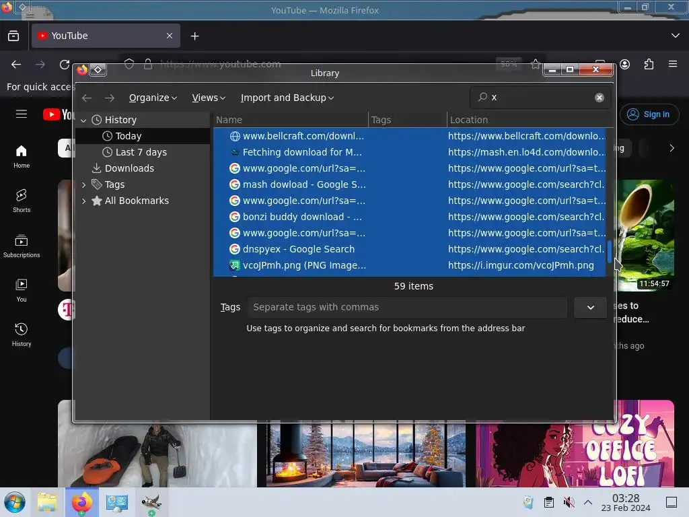Click the YouTube chips next arrow

(672, 148)
